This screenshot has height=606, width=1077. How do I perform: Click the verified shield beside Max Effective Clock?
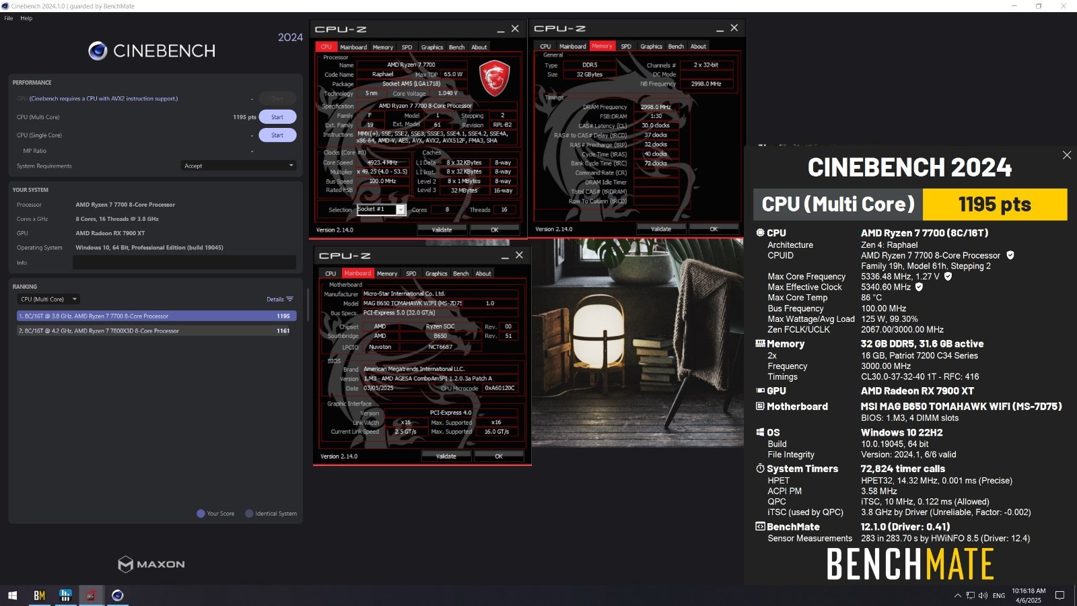coord(919,287)
